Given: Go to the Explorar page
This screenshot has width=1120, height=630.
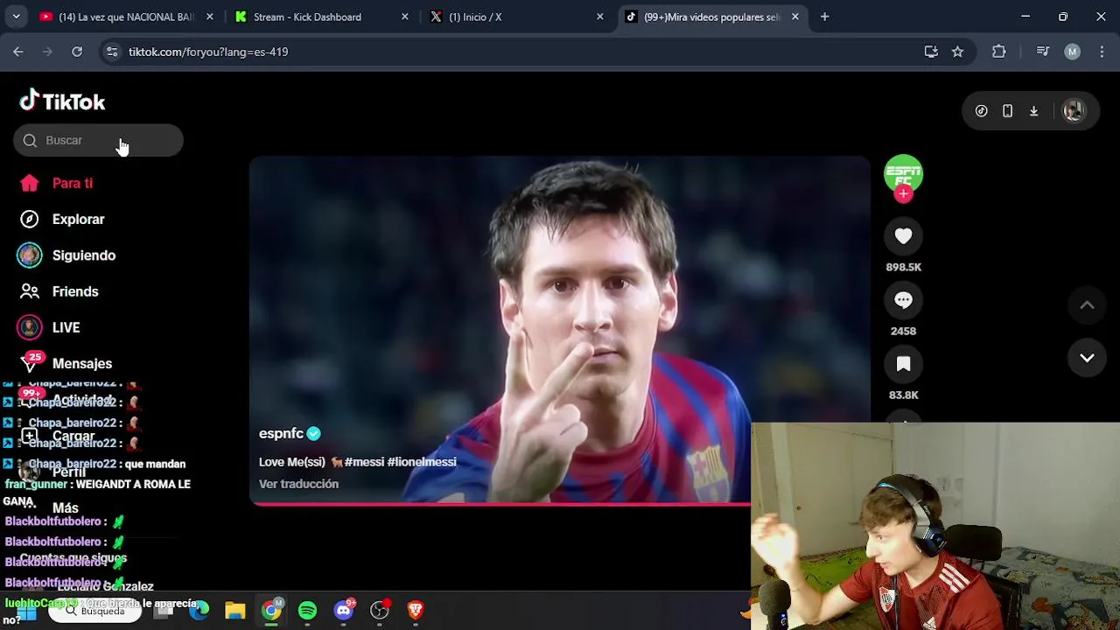Looking at the screenshot, I should pos(61,219).
